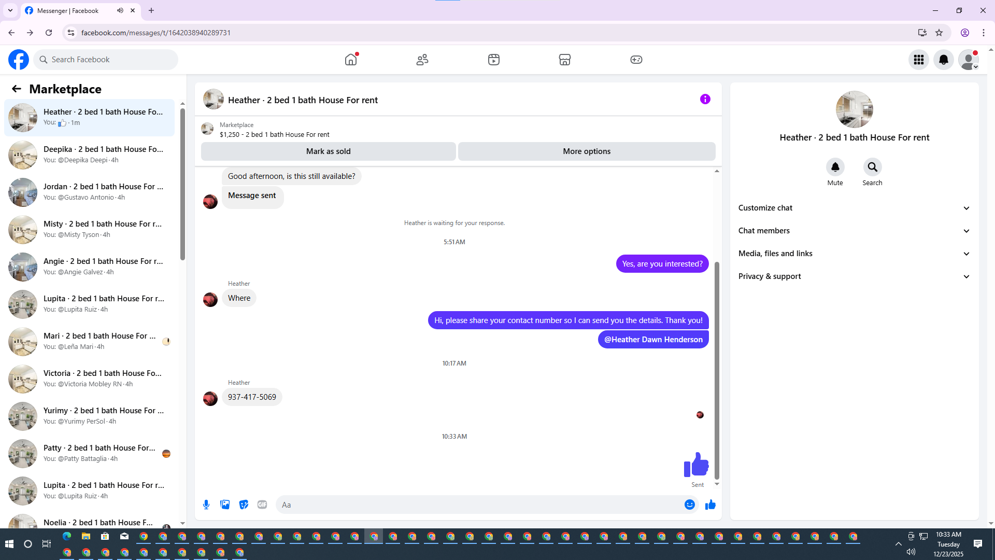
Task: Click the message input field
Action: [x=479, y=505]
